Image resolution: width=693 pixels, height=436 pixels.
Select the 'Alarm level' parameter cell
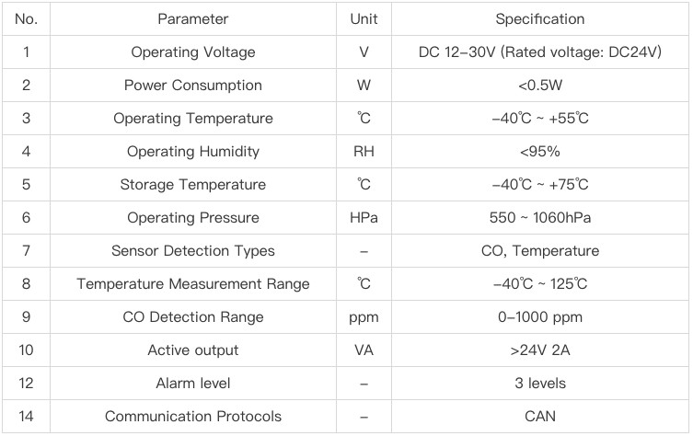pyautogui.click(x=192, y=383)
